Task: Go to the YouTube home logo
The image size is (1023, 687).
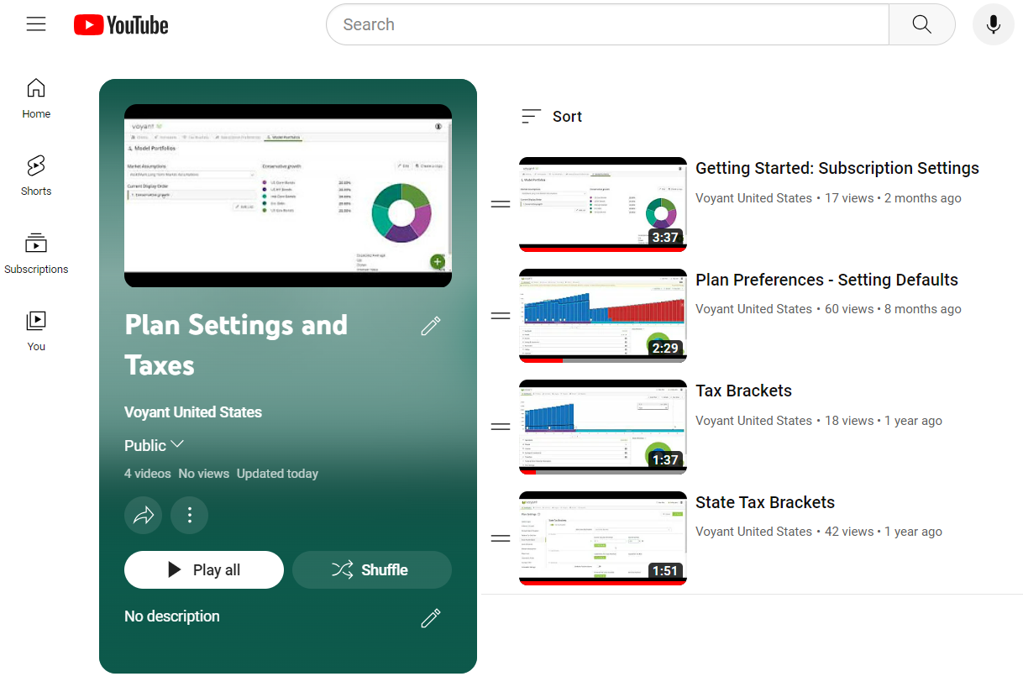Action: click(x=121, y=25)
